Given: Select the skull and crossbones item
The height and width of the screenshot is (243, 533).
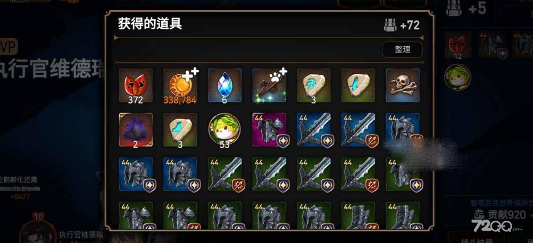Looking at the screenshot, I should (403, 85).
